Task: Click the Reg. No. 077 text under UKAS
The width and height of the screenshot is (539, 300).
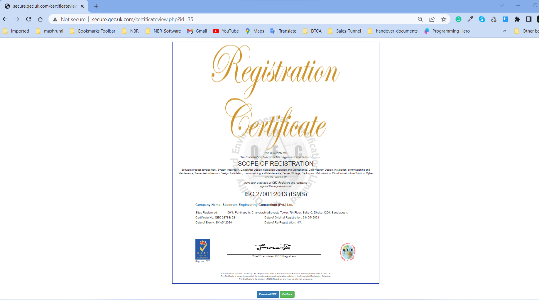Action: 202,261
